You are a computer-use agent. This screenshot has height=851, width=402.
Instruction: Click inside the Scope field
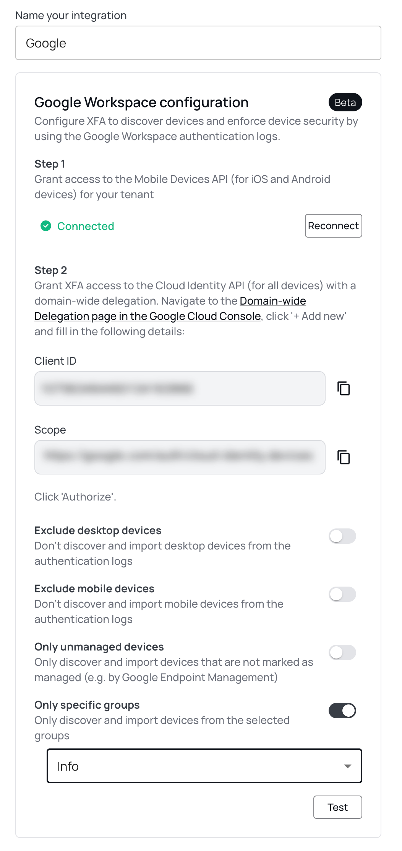click(x=180, y=457)
